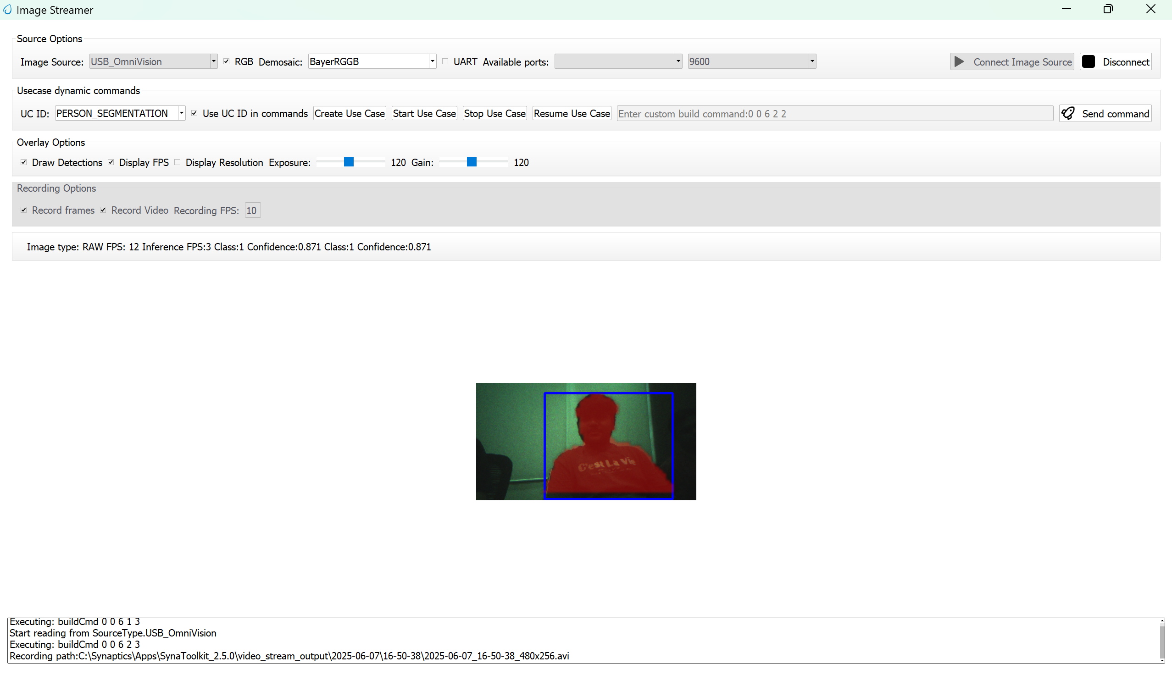1172x686 pixels.
Task: Click the Image Streamer logo in title bar
Action: coord(7,9)
